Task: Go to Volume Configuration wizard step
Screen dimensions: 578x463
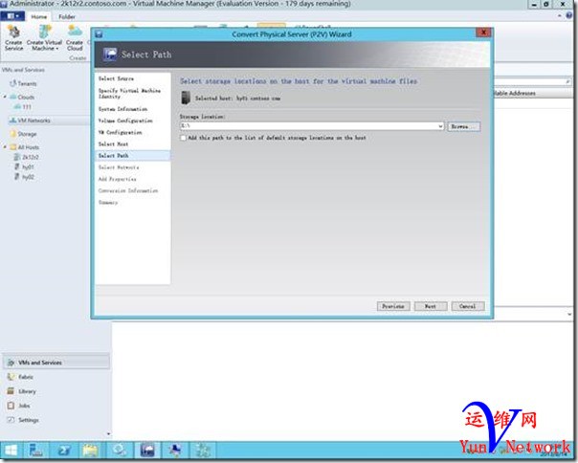Action: tap(125, 121)
